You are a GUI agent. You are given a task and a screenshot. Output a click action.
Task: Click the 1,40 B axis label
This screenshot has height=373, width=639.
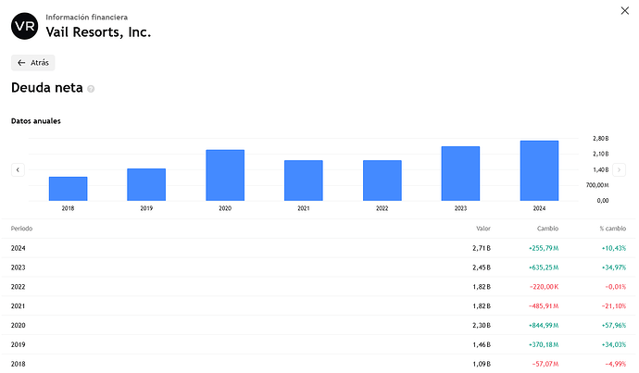(601, 169)
